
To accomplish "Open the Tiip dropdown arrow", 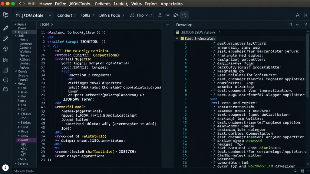I will (147, 15).
